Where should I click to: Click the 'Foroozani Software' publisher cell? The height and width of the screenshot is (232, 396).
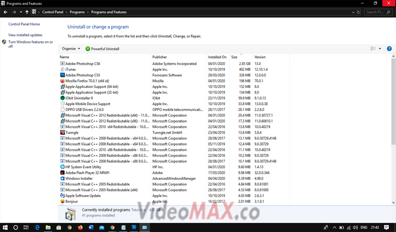point(167,75)
